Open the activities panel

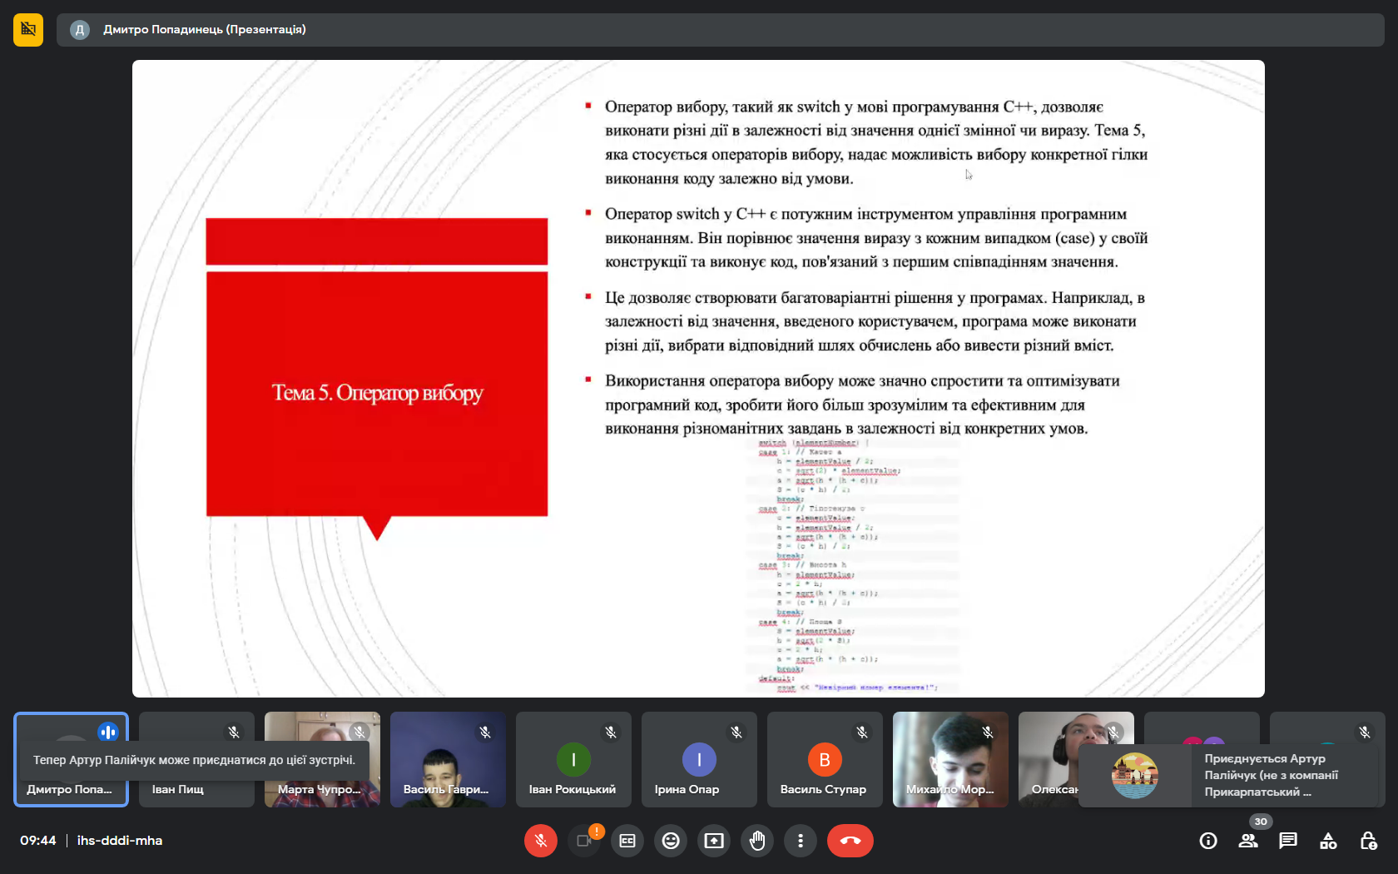[x=1328, y=841]
